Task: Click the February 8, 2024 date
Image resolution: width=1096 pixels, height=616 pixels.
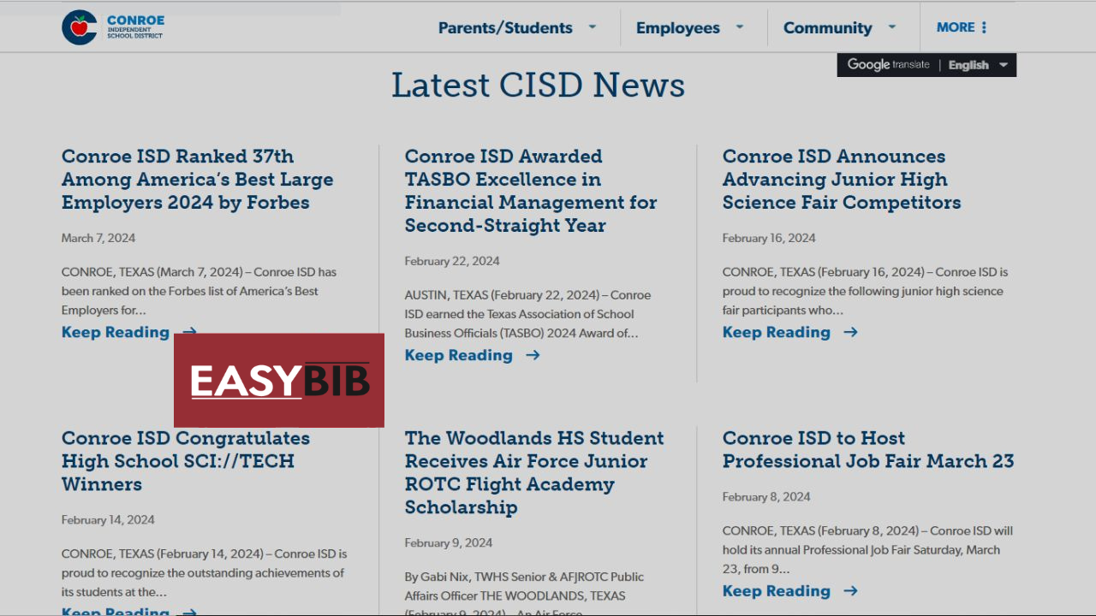Action: [766, 496]
